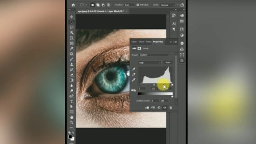This screenshot has height=144, width=256.
Task: Switch to the Layers tab
Action: click(x=134, y=42)
